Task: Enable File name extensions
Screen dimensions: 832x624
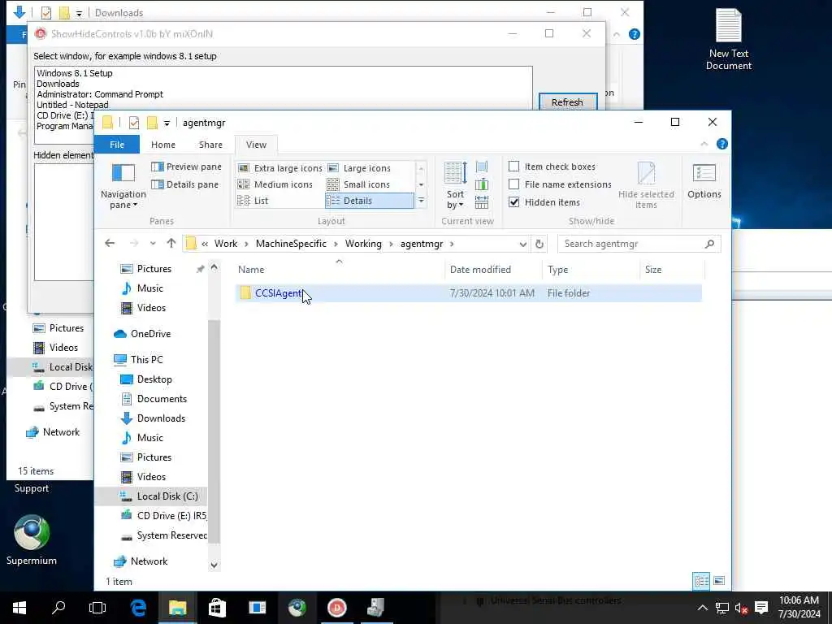Action: [560, 184]
